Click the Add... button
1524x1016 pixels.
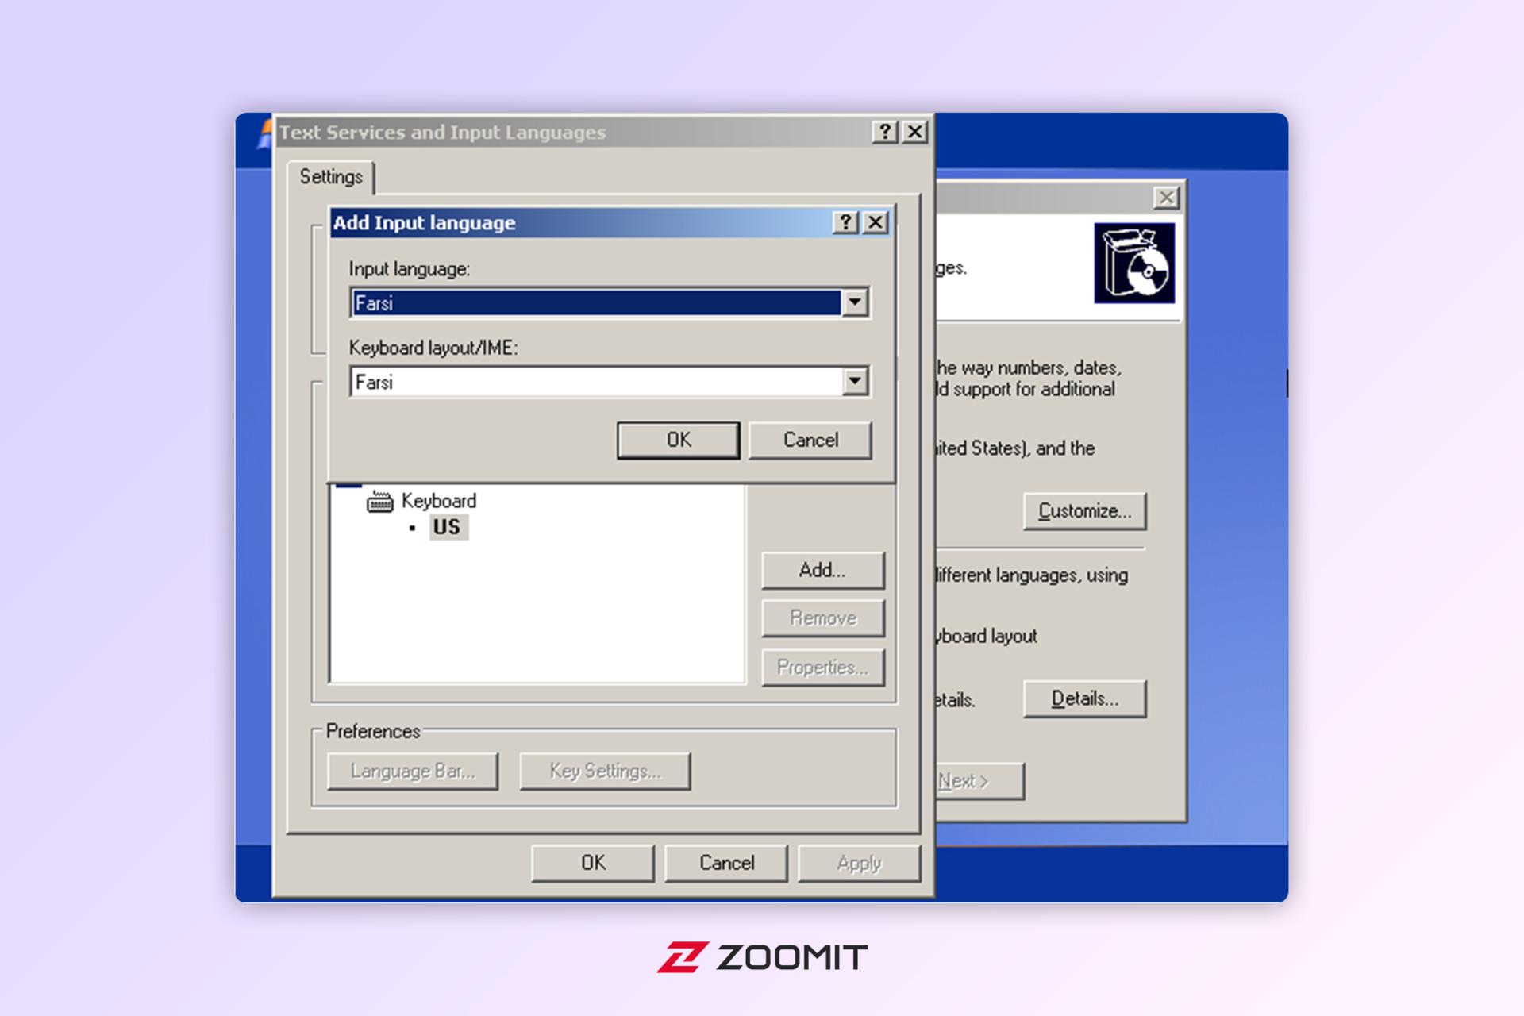pos(822,570)
